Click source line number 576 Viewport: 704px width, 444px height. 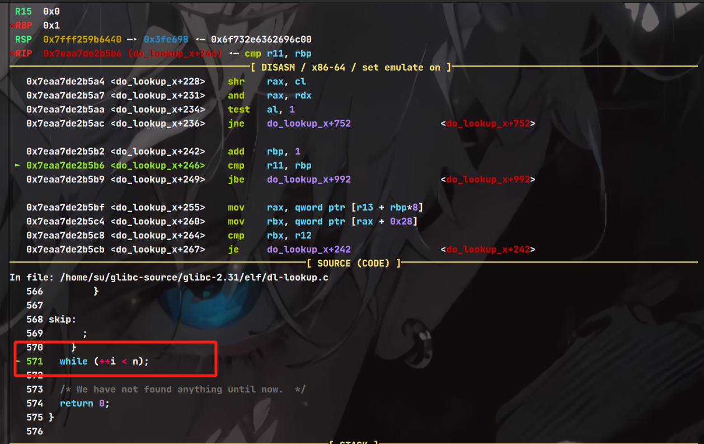click(x=35, y=431)
